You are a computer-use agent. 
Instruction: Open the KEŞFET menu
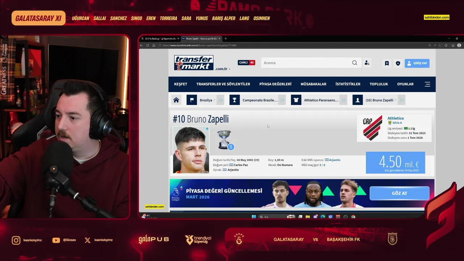point(181,84)
